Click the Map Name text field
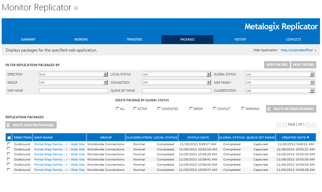 click(73, 91)
